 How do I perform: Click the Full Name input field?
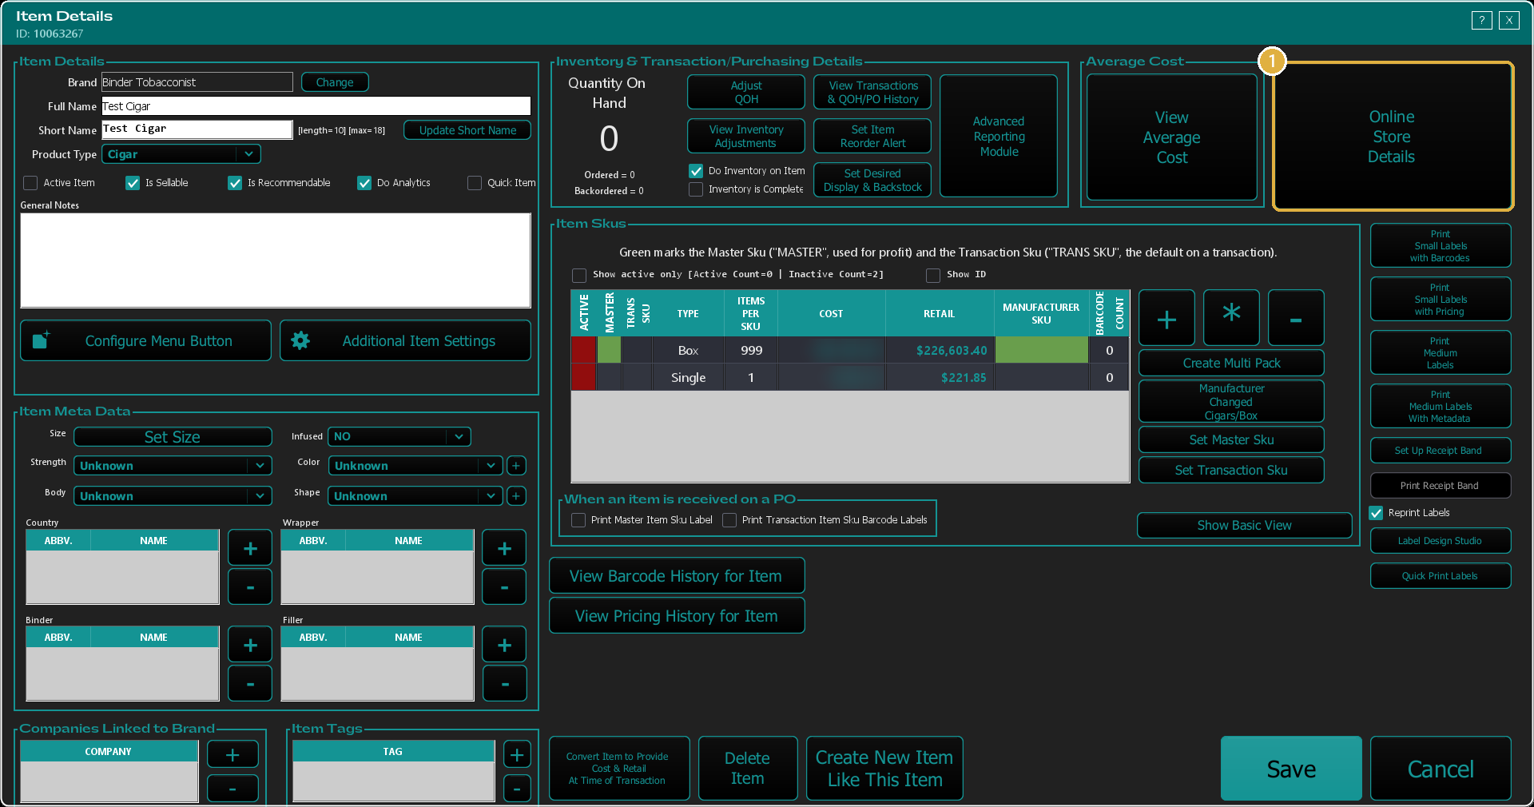coord(316,106)
